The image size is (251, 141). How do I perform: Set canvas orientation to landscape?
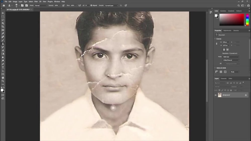[x=227, y=50]
